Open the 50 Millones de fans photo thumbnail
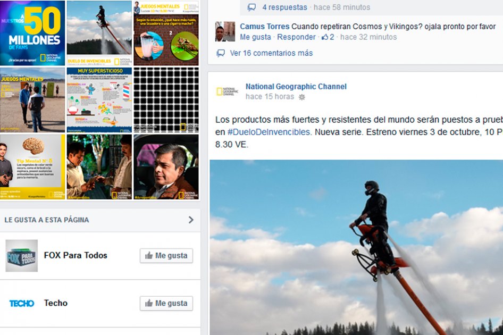503x335 pixels. pyautogui.click(x=32, y=33)
